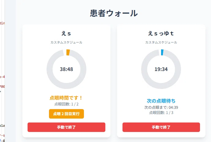Click カスタムスケジュール under えs
This screenshot has width=211, height=142.
(x=66, y=42)
